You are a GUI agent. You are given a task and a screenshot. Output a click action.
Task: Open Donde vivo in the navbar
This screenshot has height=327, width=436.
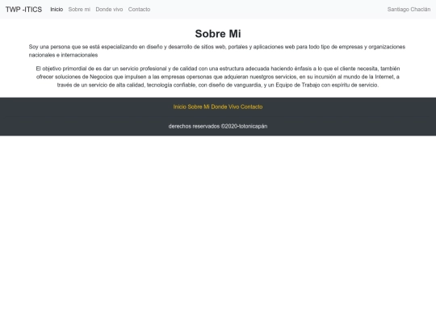(109, 10)
